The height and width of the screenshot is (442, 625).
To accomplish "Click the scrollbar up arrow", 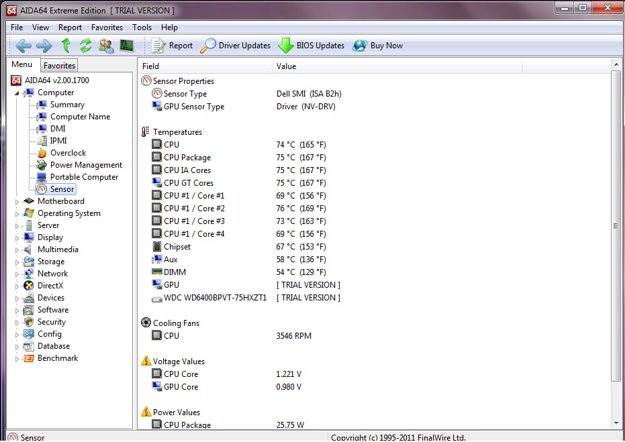I will coord(616,64).
